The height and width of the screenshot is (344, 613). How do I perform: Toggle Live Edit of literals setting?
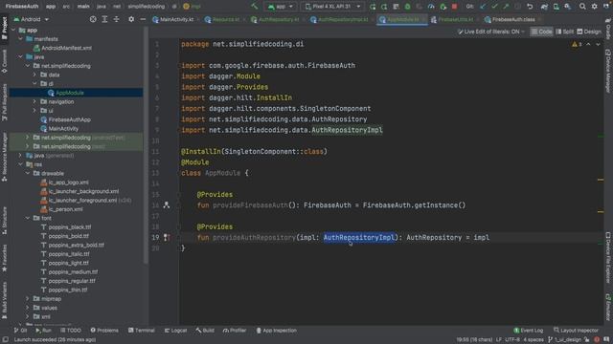(490, 32)
